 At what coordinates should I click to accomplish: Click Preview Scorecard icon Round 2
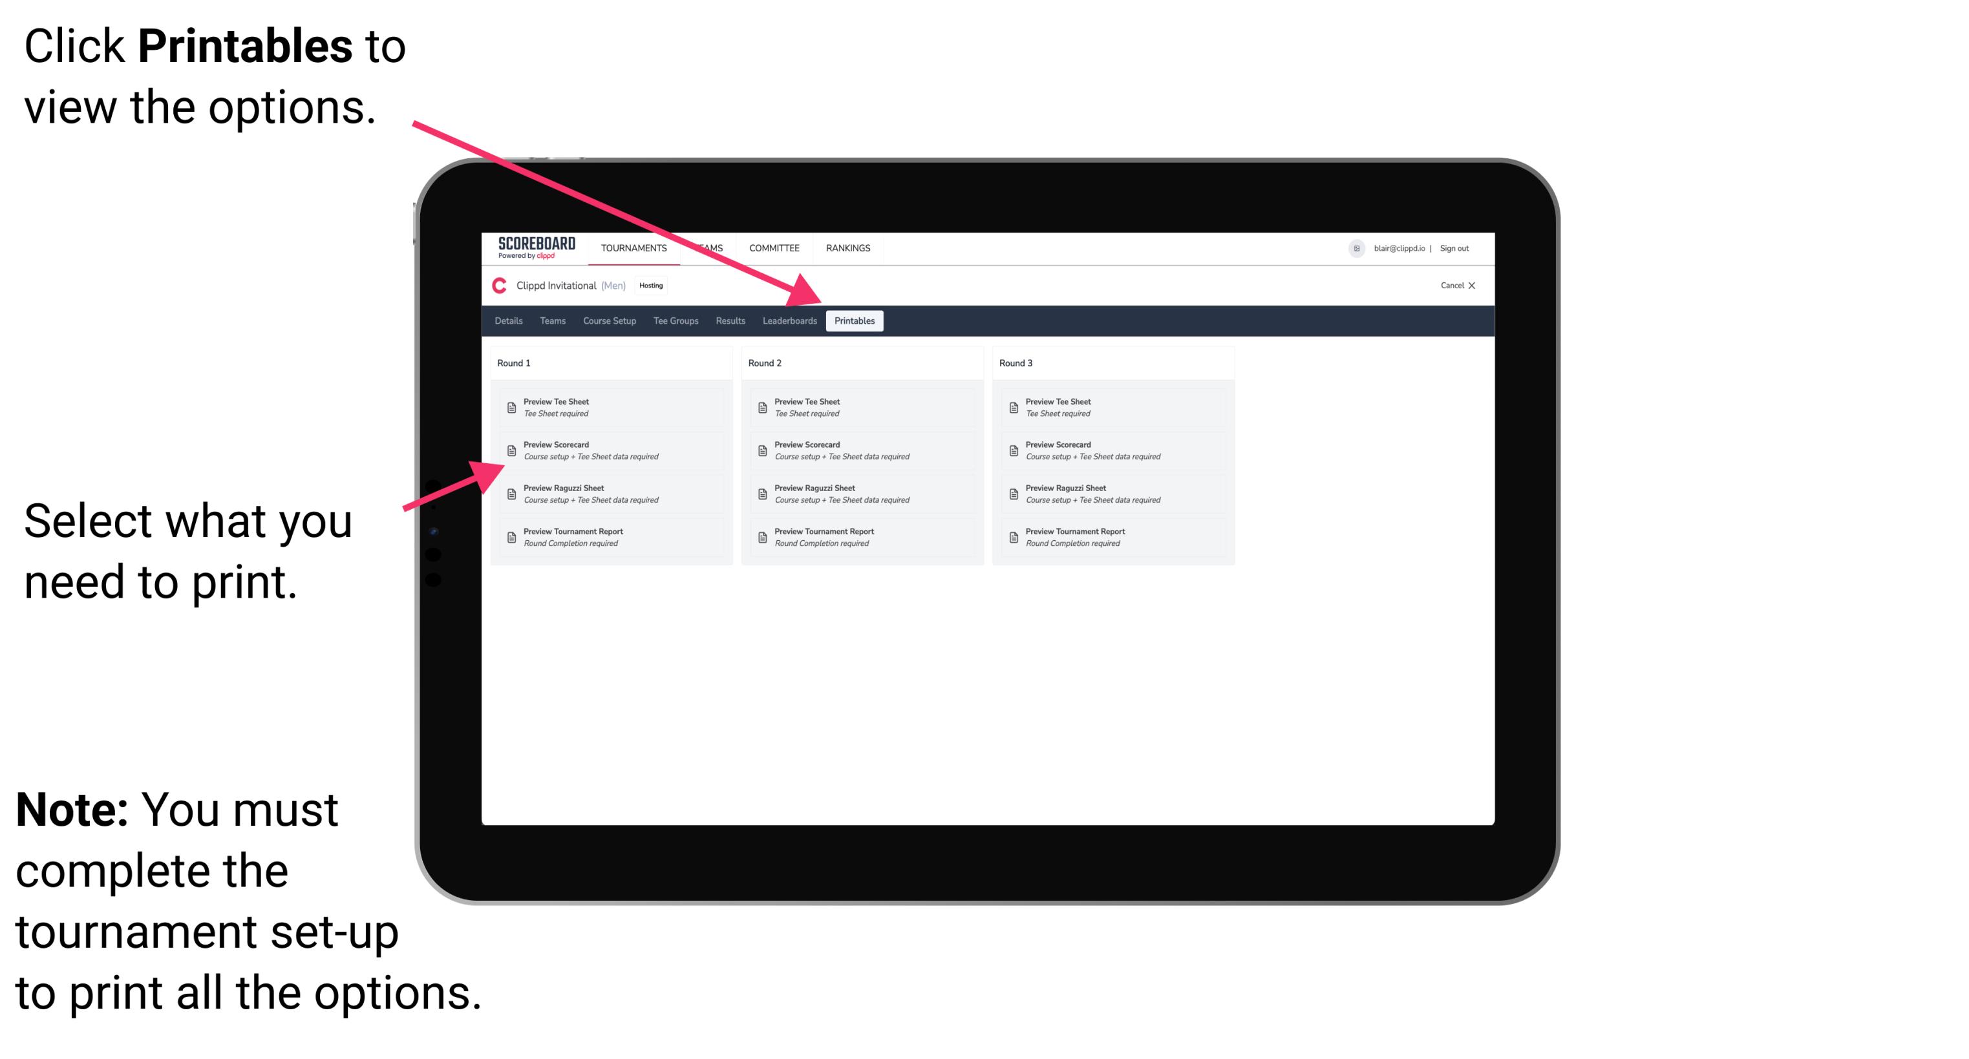point(762,451)
